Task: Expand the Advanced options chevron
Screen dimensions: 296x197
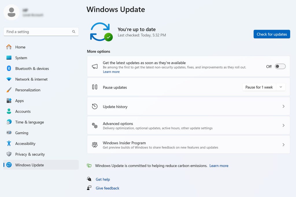Action: [283, 126]
